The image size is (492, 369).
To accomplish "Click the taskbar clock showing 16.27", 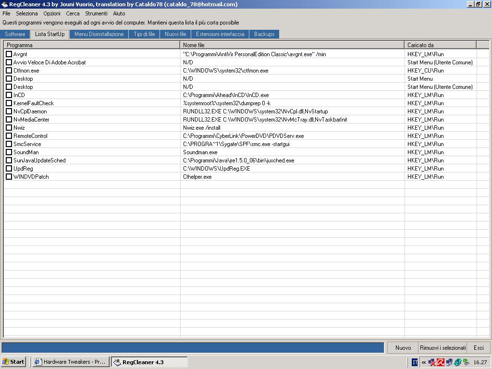I will (x=480, y=362).
